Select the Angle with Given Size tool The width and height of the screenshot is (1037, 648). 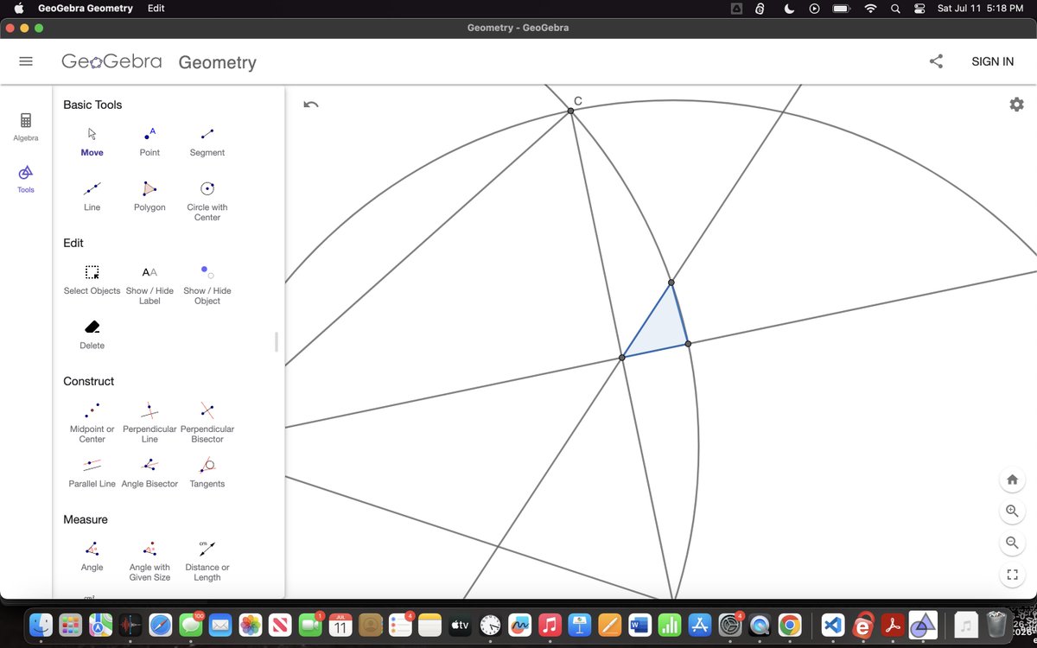tap(150, 561)
